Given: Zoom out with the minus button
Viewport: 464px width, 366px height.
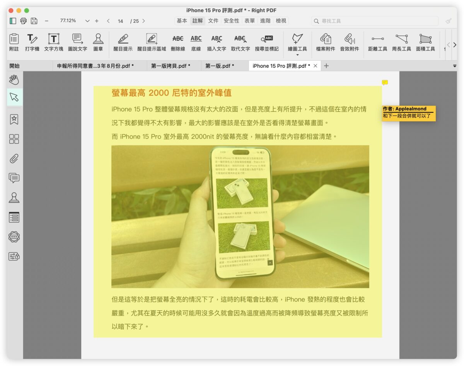Looking at the screenshot, I should pyautogui.click(x=47, y=21).
